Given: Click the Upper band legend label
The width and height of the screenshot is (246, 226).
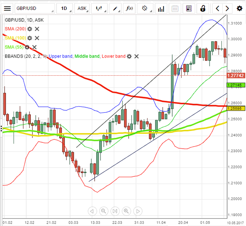Looking at the screenshot, I should (61, 56).
